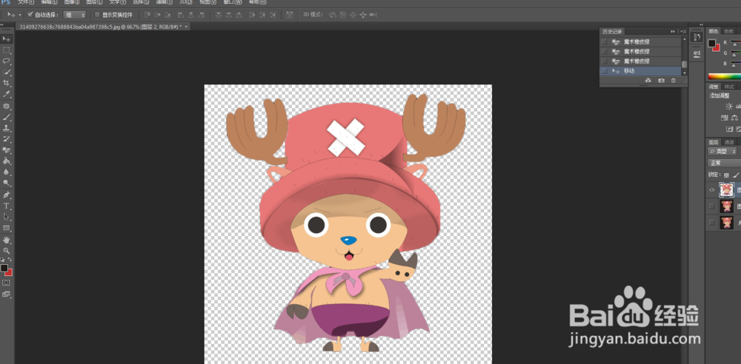The height and width of the screenshot is (364, 741).
Task: Select the Magic Eraser tool in the toolbox
Action: tap(7, 150)
